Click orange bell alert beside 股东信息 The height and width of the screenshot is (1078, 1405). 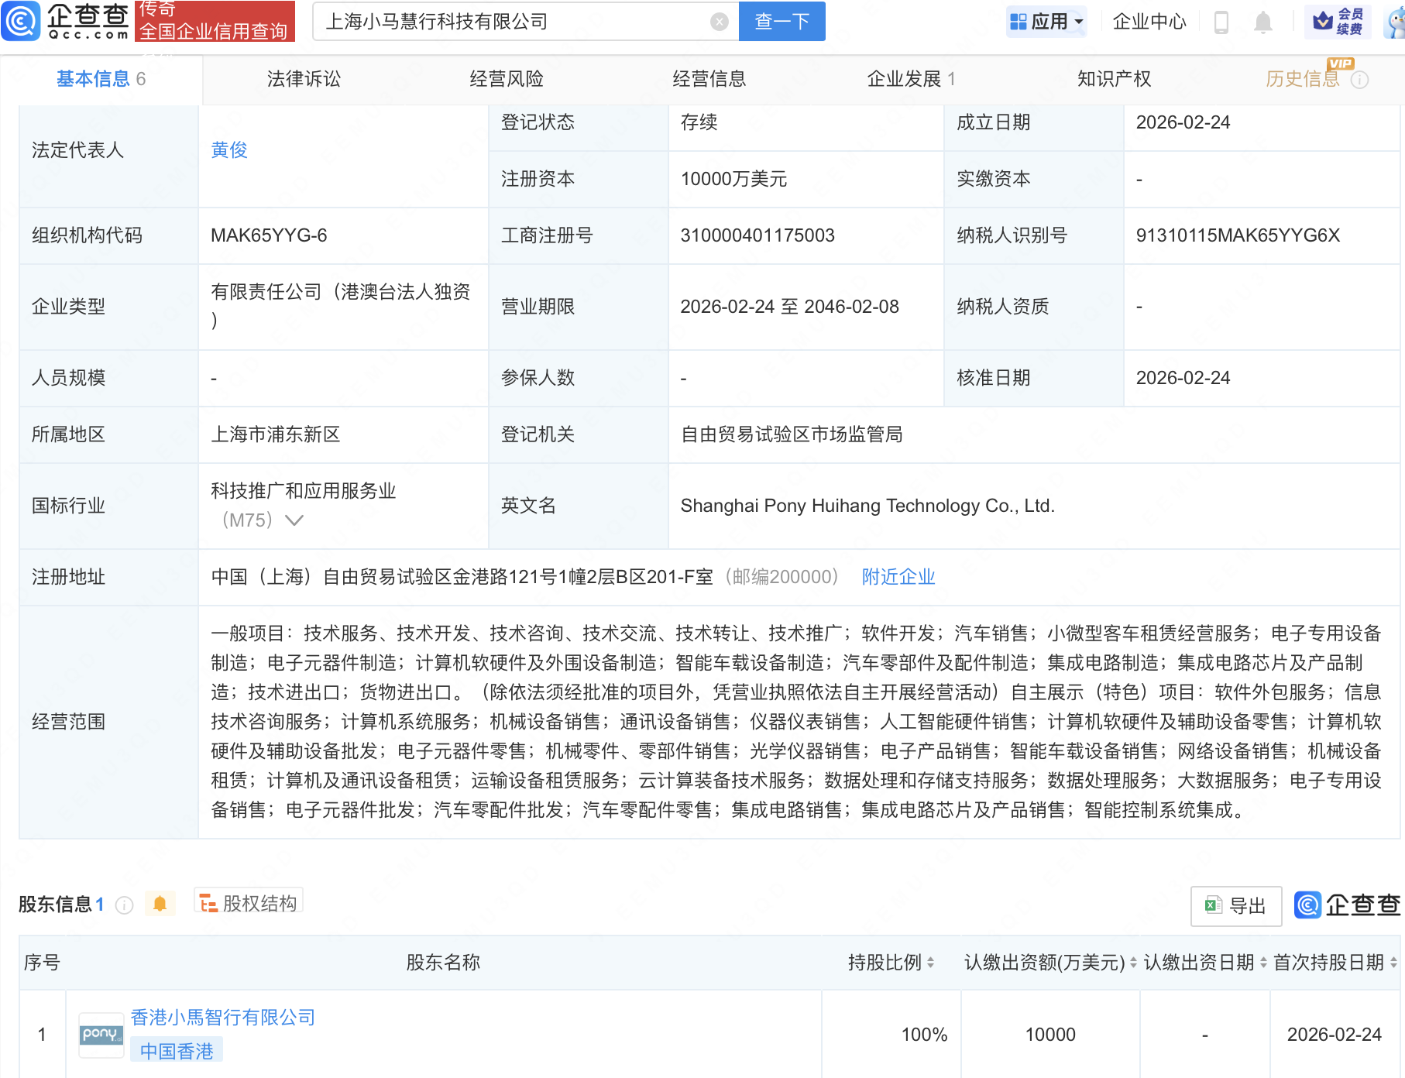160,904
